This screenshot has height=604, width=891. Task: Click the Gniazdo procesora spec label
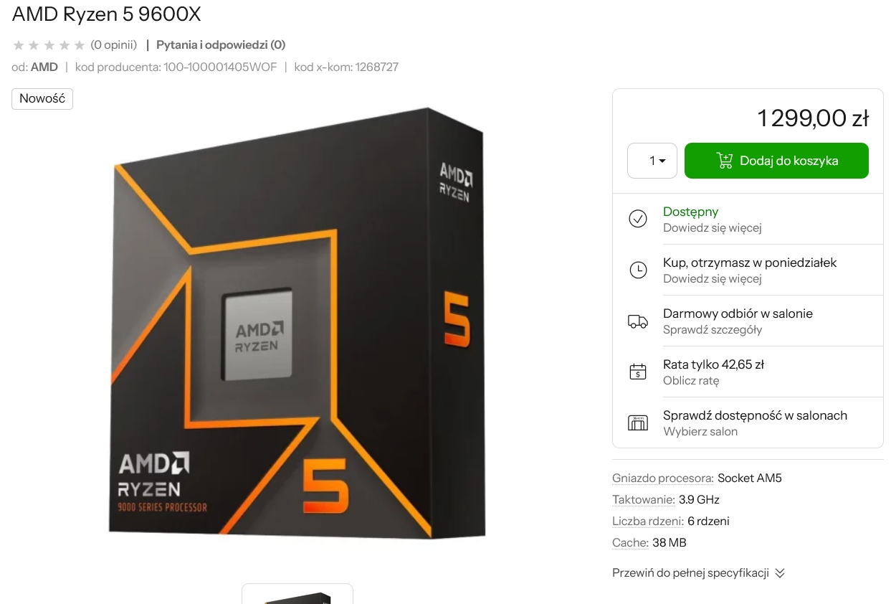pos(663,478)
